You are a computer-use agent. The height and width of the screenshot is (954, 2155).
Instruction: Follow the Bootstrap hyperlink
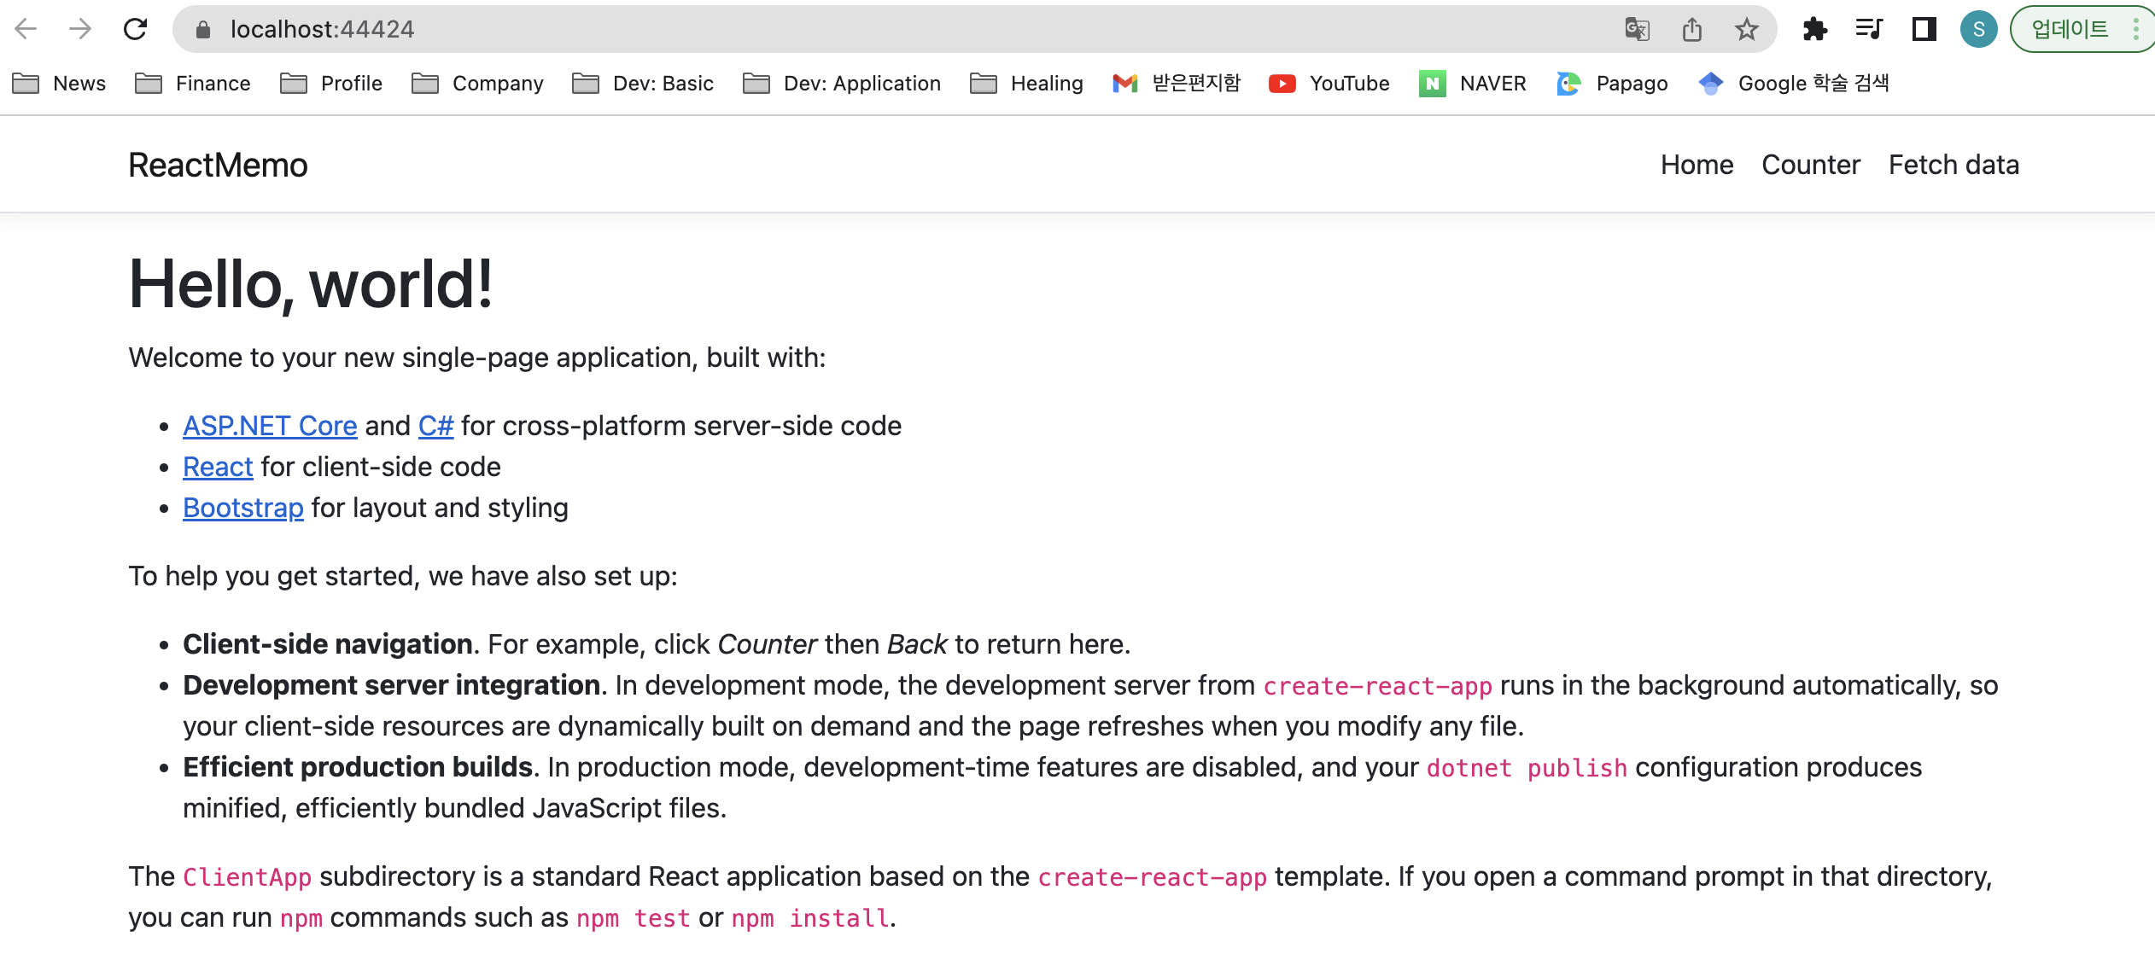point(243,508)
